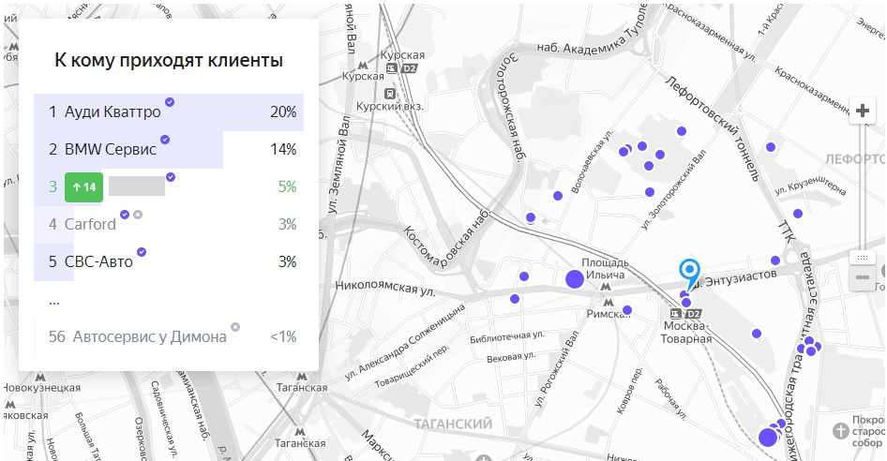Click the gray circle icon beside Carford
Screen dimensions: 887x461
tap(138, 215)
